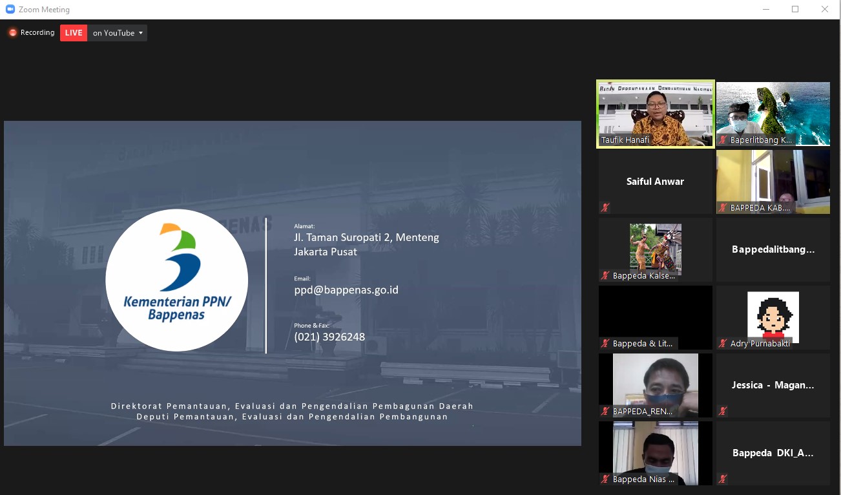The image size is (841, 495).
Task: Click the Zoom logo in title bar
Action: pos(10,10)
